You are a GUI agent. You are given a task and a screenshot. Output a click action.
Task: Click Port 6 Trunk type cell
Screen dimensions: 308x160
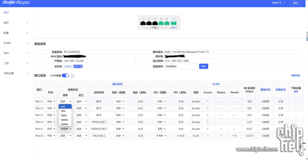coord(196,136)
